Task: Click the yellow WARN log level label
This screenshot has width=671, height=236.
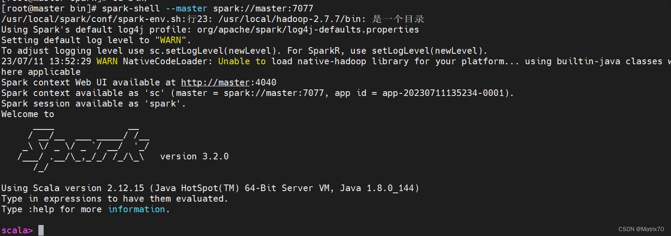Action: coord(107,61)
